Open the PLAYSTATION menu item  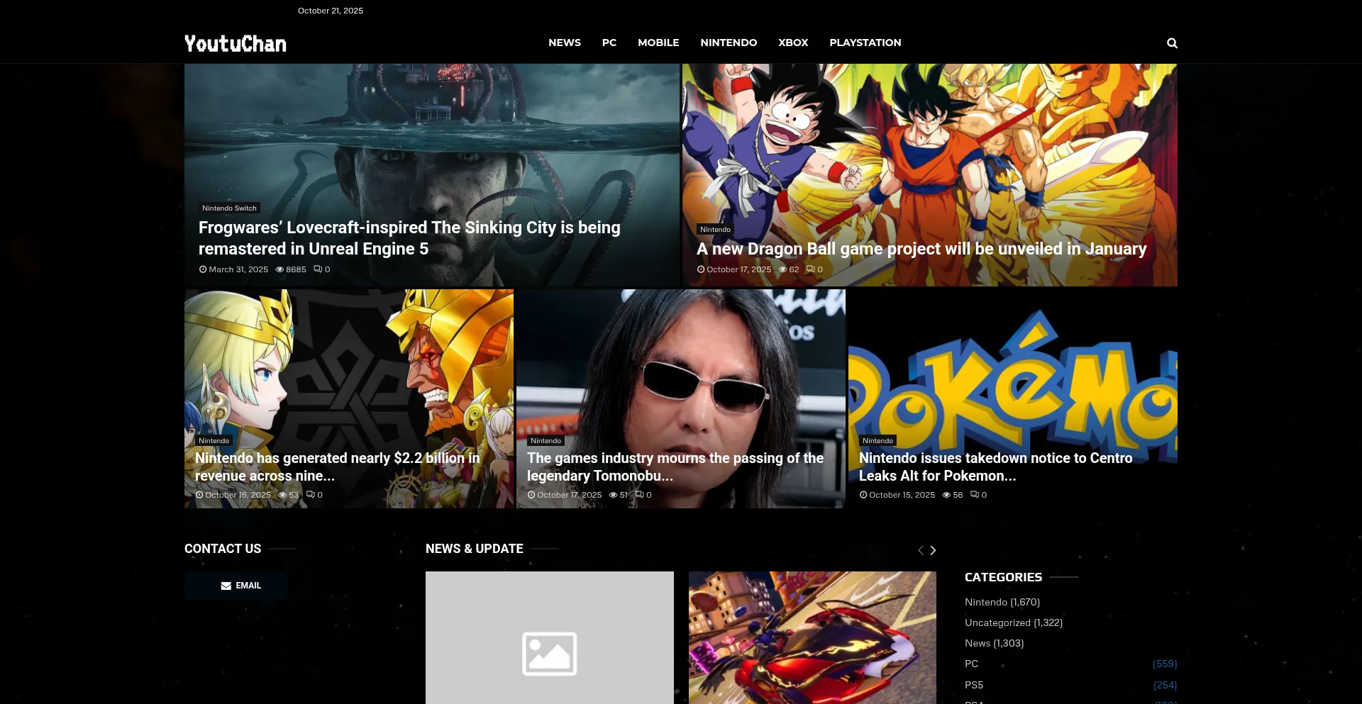coord(865,43)
